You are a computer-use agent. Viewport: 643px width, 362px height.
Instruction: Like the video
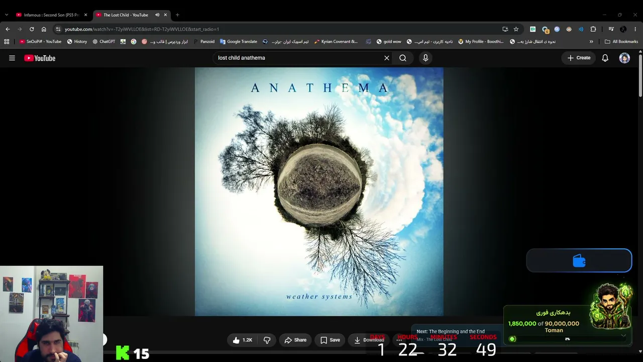(x=242, y=340)
